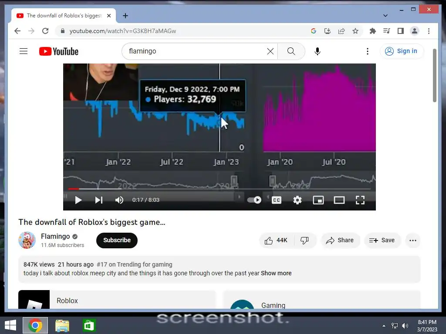Viewport: 446px width, 334px height.
Task: Open media controls in Chrome toolbar
Action: [387, 31]
